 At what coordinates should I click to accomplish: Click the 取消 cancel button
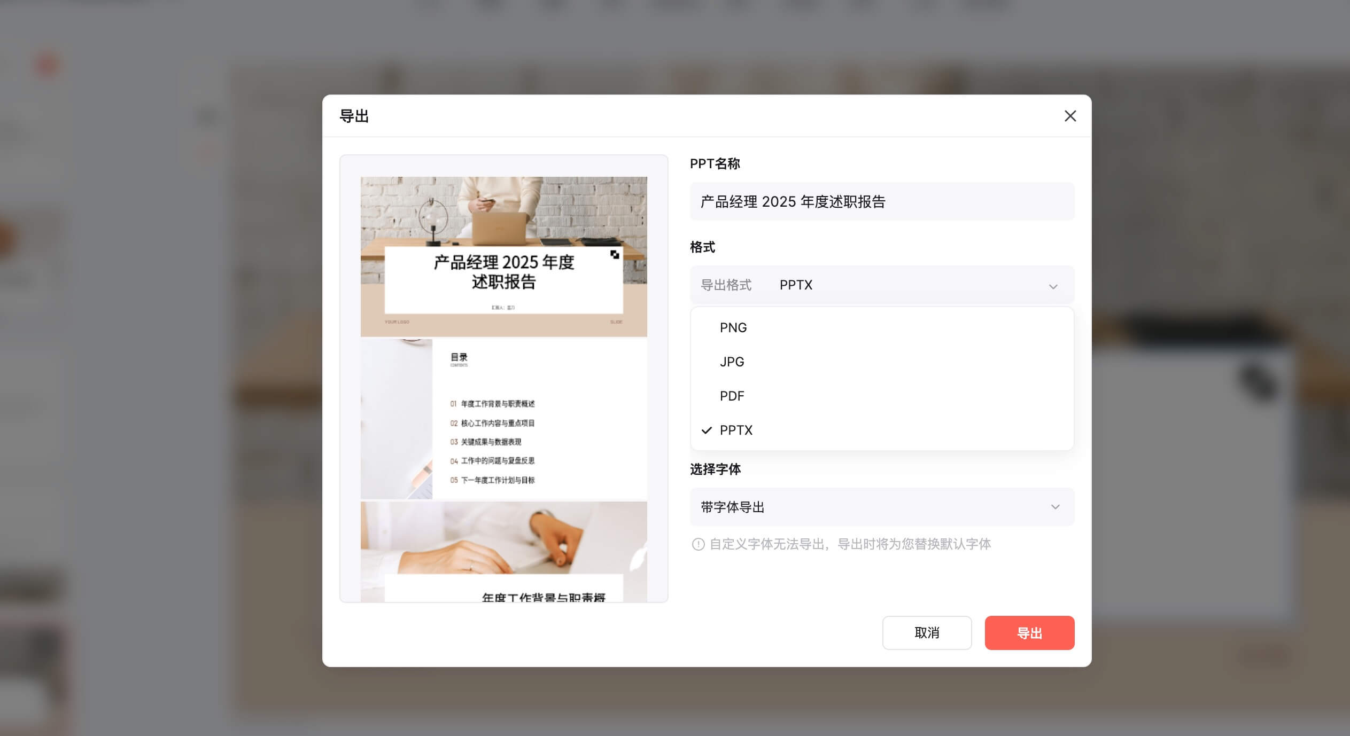pyautogui.click(x=926, y=633)
